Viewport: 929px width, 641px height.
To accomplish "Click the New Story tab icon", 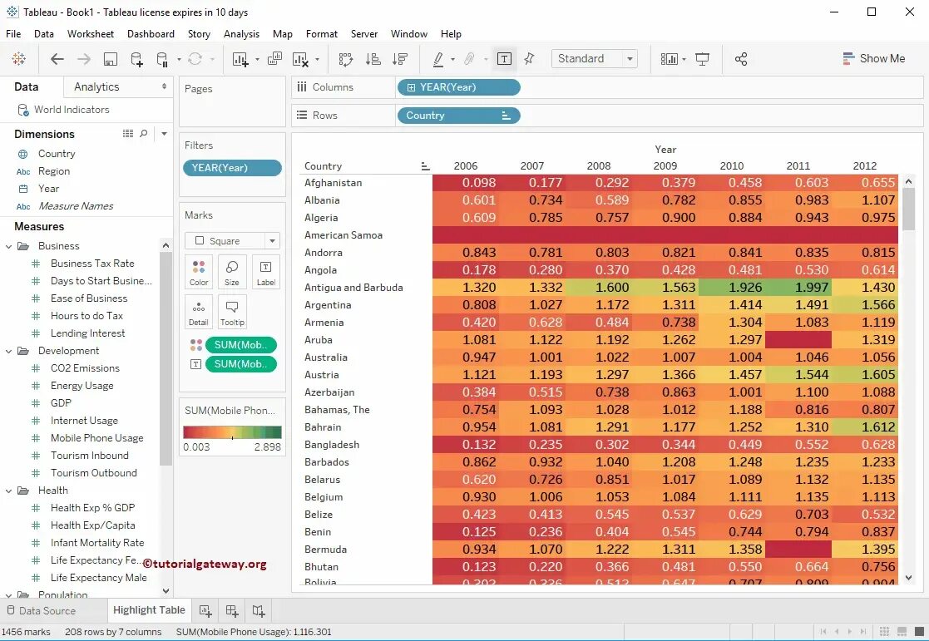I will tap(259, 610).
